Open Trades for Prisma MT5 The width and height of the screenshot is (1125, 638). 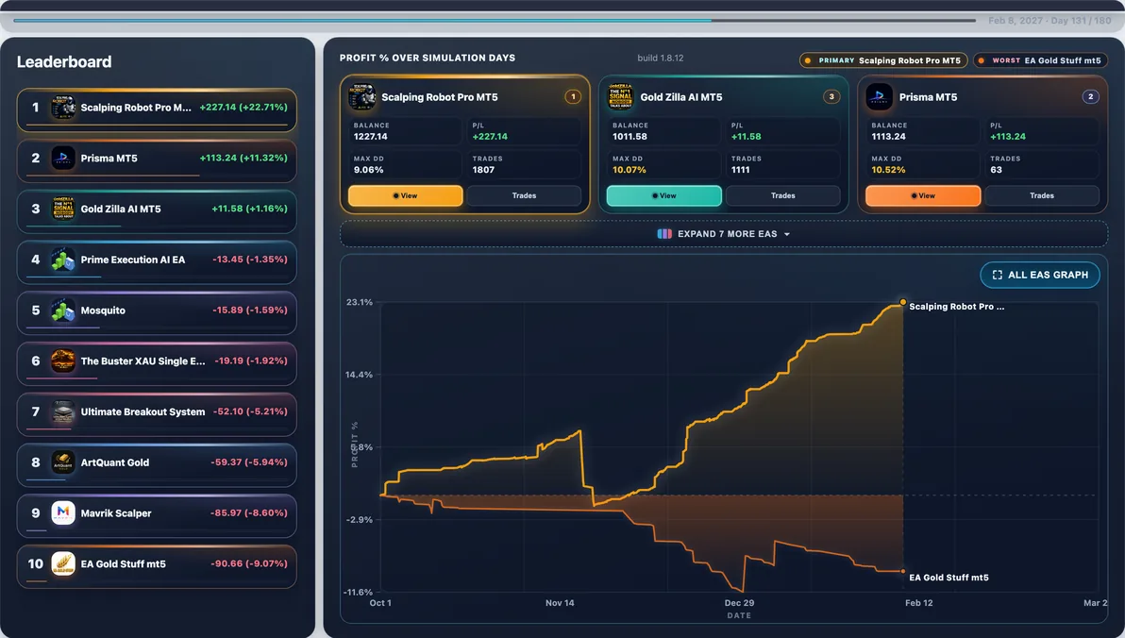[x=1042, y=195]
